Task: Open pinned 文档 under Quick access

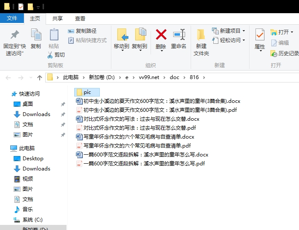Action: tap(23, 125)
